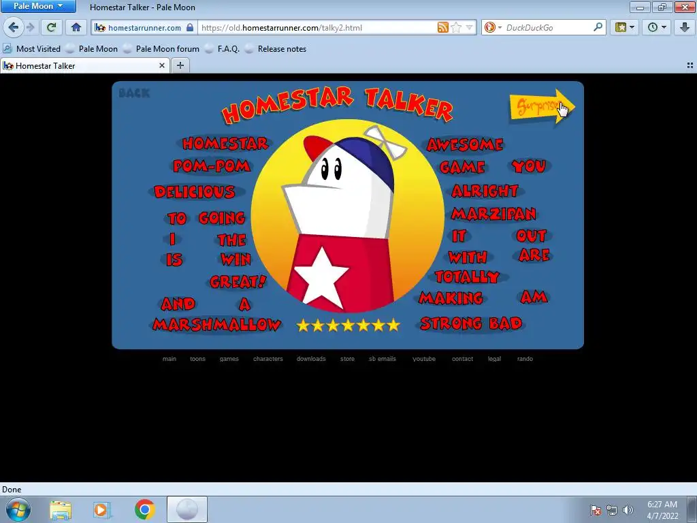The height and width of the screenshot is (523, 697).
Task: Open the characters footer link
Action: coord(268,359)
